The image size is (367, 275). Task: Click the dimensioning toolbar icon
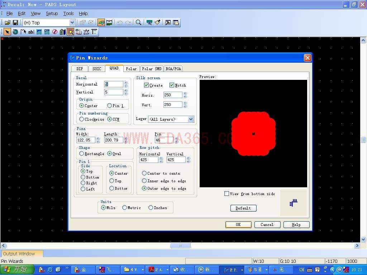coord(109,23)
